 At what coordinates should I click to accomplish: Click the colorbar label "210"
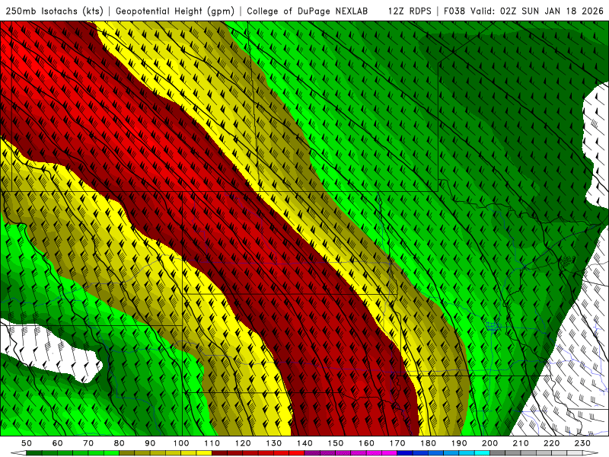521,443
